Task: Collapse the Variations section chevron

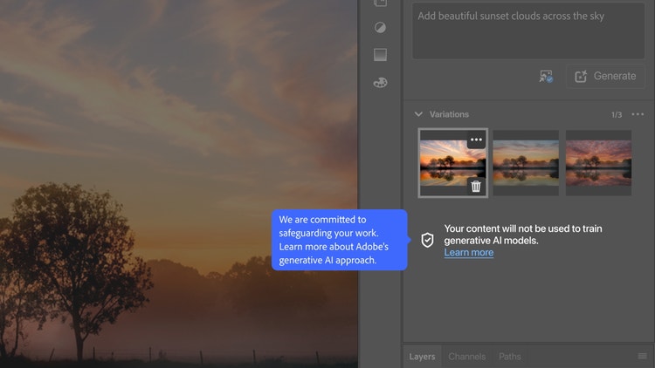Action: click(x=418, y=114)
